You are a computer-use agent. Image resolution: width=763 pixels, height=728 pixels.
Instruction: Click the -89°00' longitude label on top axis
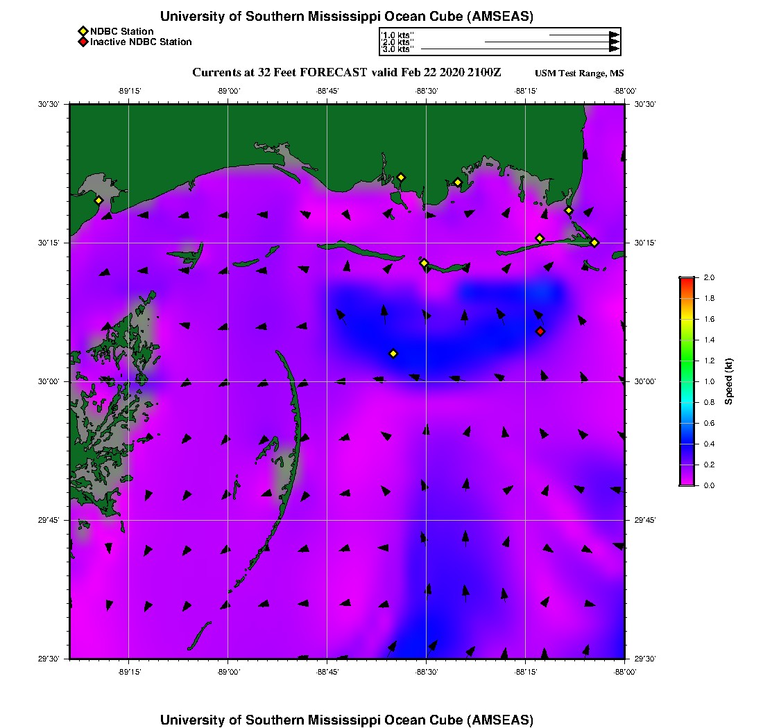coord(228,91)
